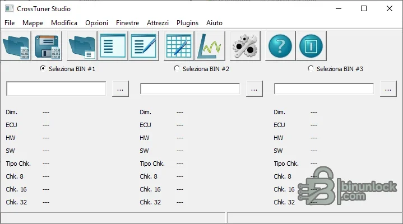The width and height of the screenshot is (403, 224).
Task: Open table grid editor icon
Action: (179, 46)
